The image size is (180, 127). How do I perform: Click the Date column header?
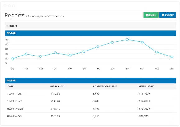click(x=10, y=86)
